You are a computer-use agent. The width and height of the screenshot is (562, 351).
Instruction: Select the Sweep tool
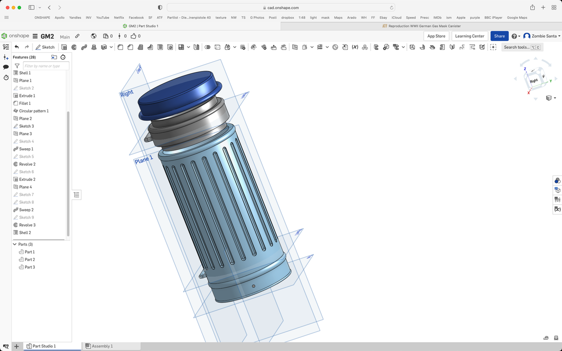click(83, 47)
